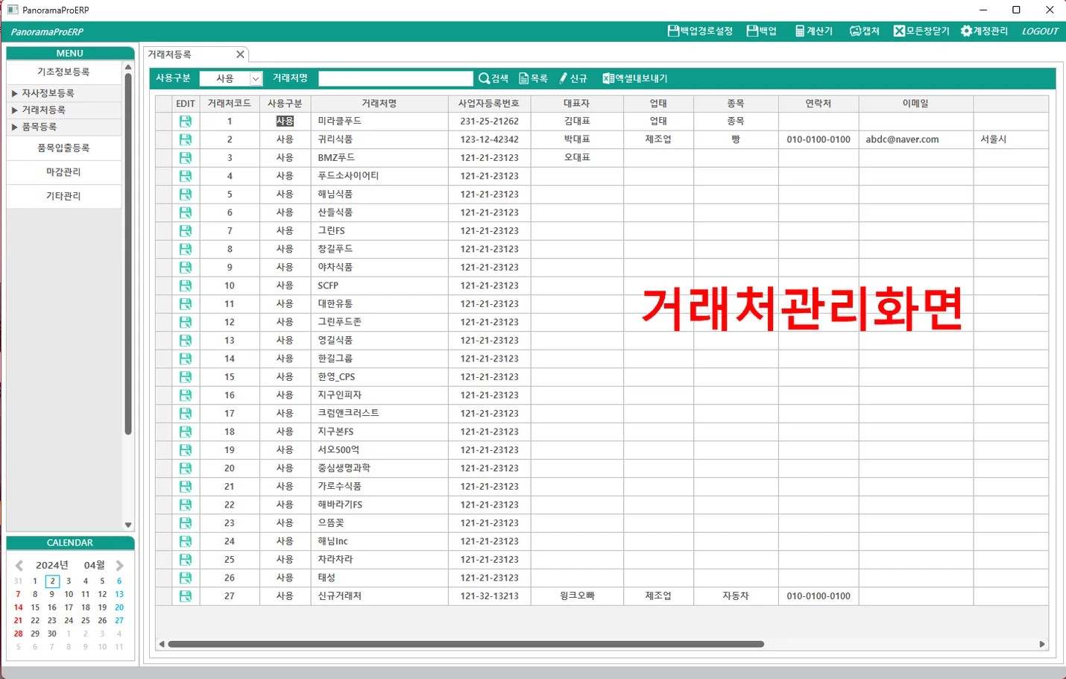This screenshot has width=1066, height=679.
Task: Click the 사업자등록번호 column header
Action: click(x=489, y=104)
